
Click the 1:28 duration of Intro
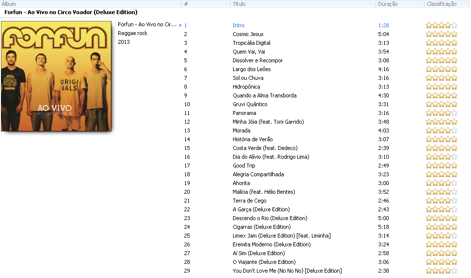(383, 25)
